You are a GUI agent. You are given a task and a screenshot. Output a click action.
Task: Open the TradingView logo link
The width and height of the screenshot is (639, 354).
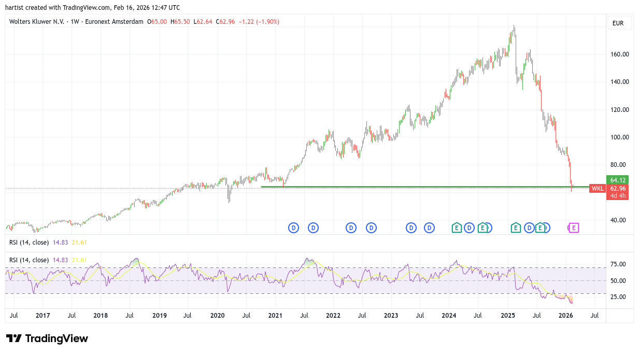point(47,338)
